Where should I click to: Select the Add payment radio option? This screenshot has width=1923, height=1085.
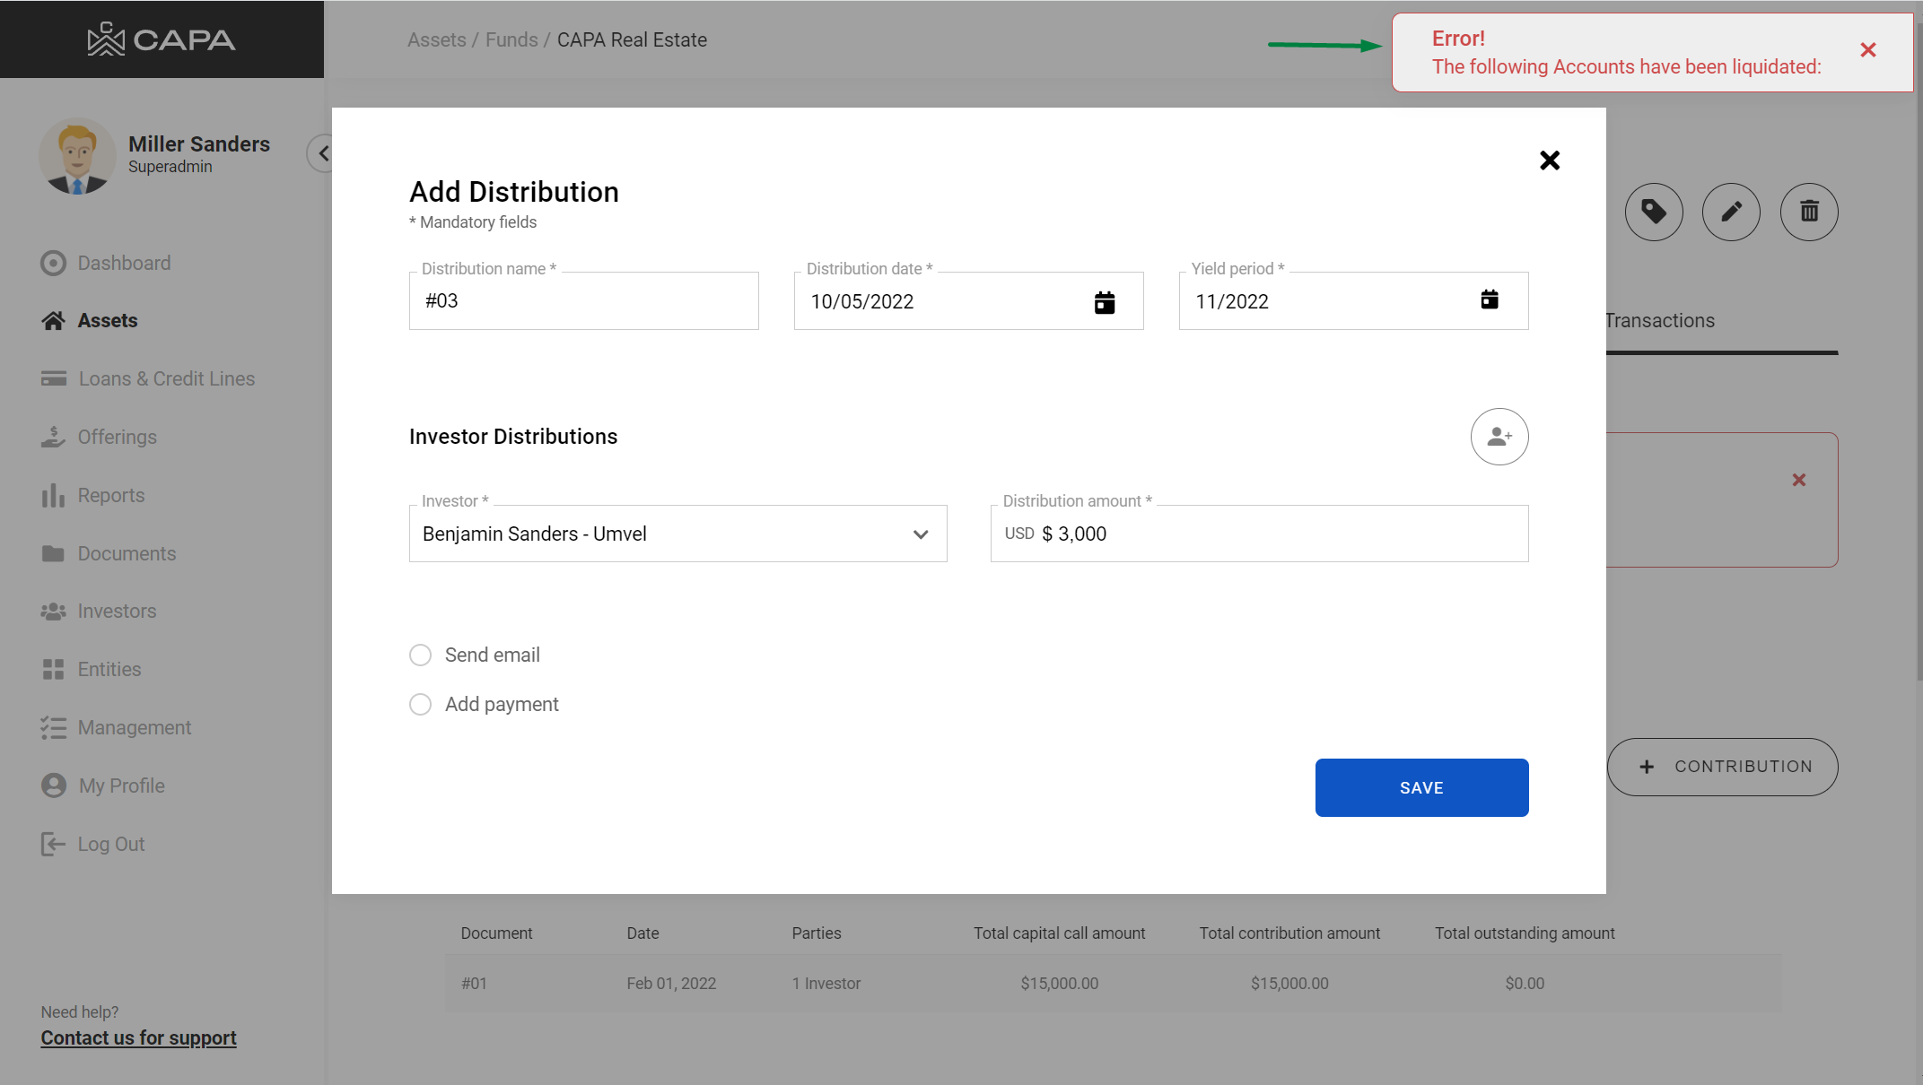click(x=420, y=705)
